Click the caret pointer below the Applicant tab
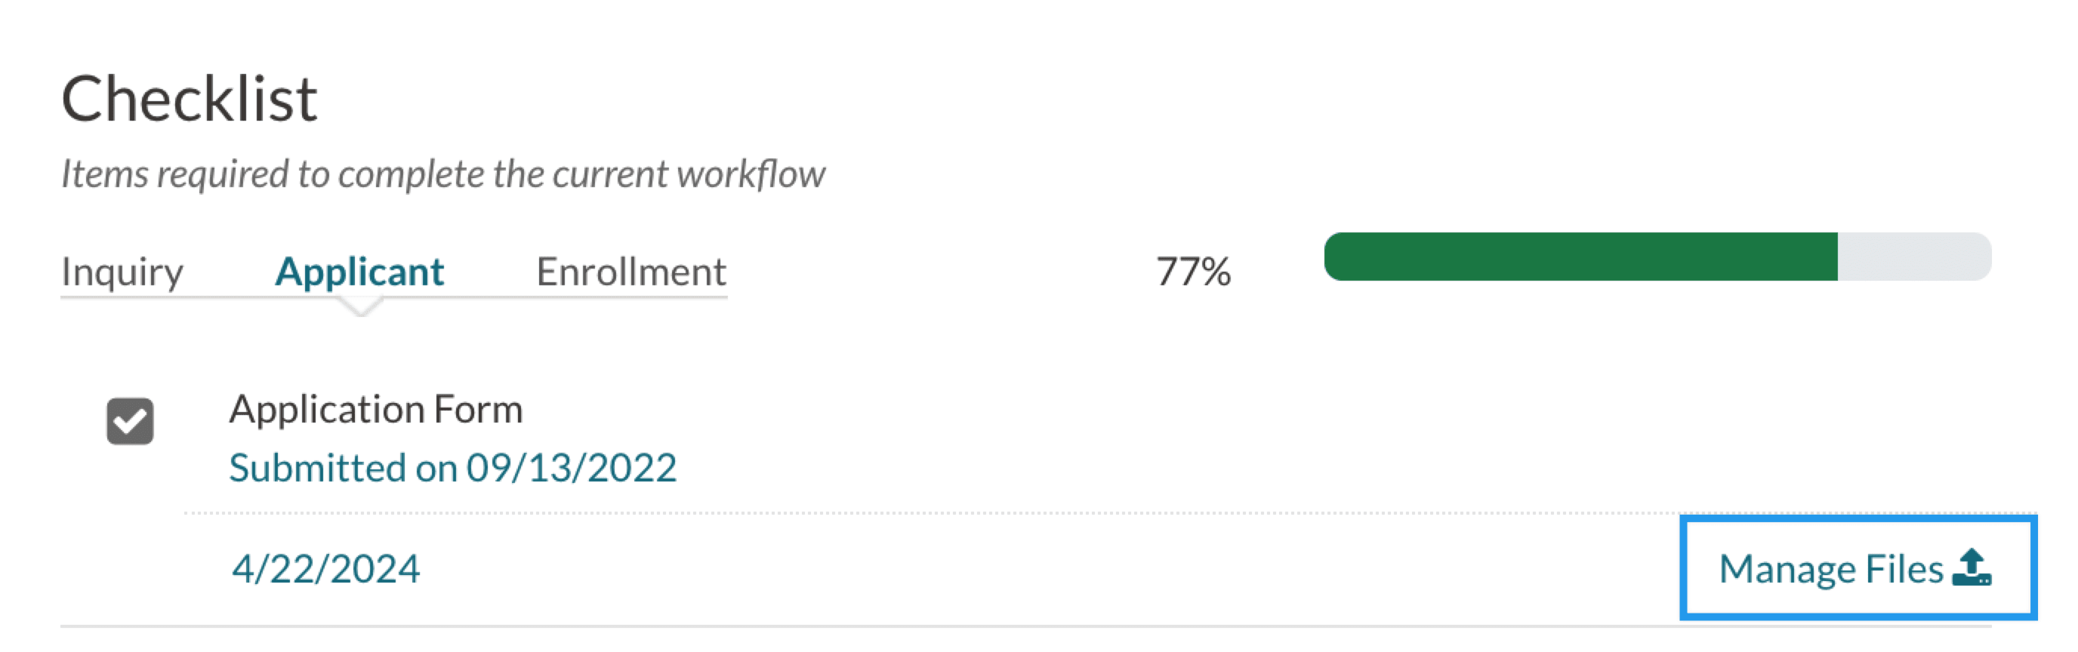 (x=361, y=306)
